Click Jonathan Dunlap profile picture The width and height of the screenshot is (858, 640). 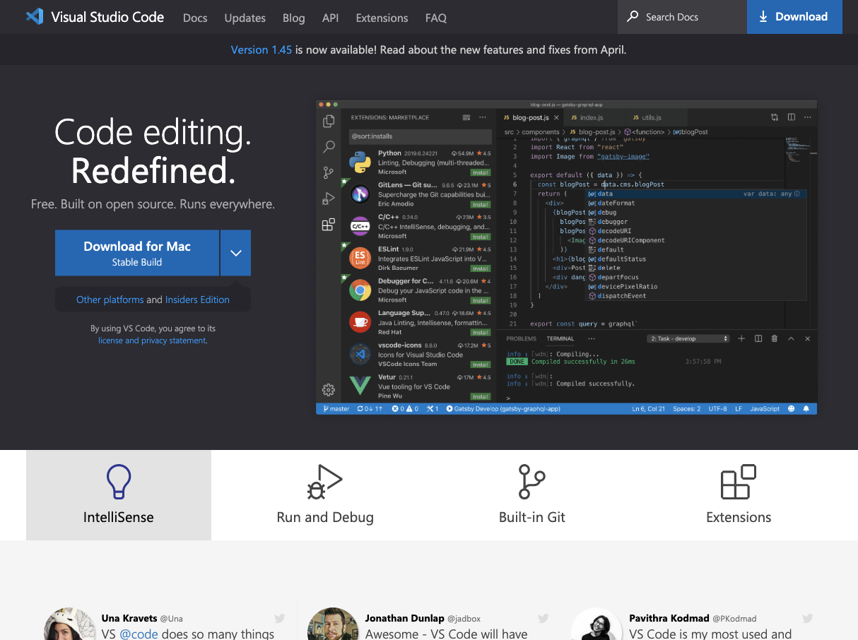[334, 624]
